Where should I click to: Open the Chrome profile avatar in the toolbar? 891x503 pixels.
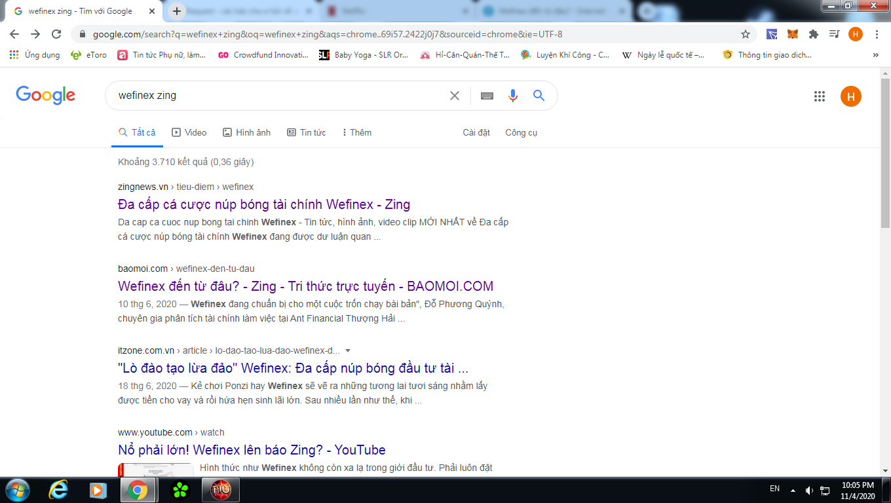[x=856, y=34]
